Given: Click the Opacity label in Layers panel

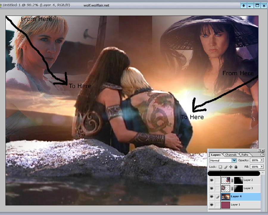Looking at the screenshot, I should click(x=244, y=160).
